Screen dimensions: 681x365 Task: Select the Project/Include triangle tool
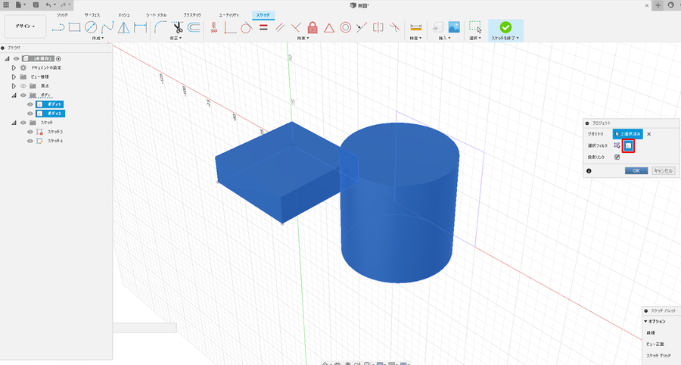124,27
